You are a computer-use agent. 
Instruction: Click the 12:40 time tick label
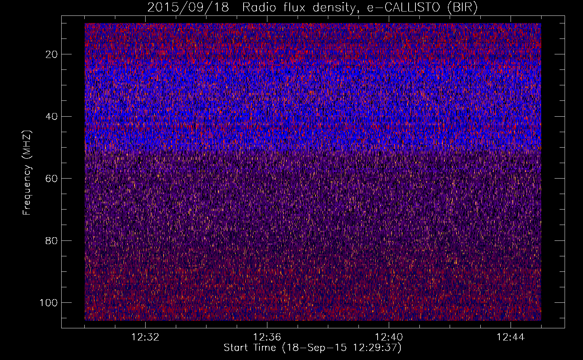[x=389, y=337]
